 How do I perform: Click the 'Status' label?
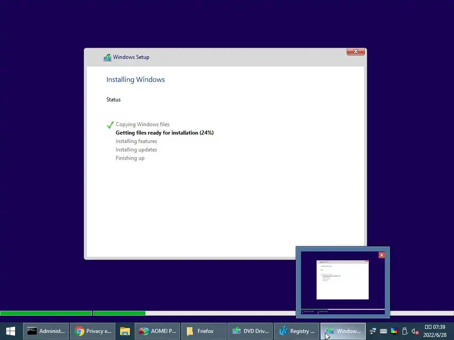[x=113, y=100]
